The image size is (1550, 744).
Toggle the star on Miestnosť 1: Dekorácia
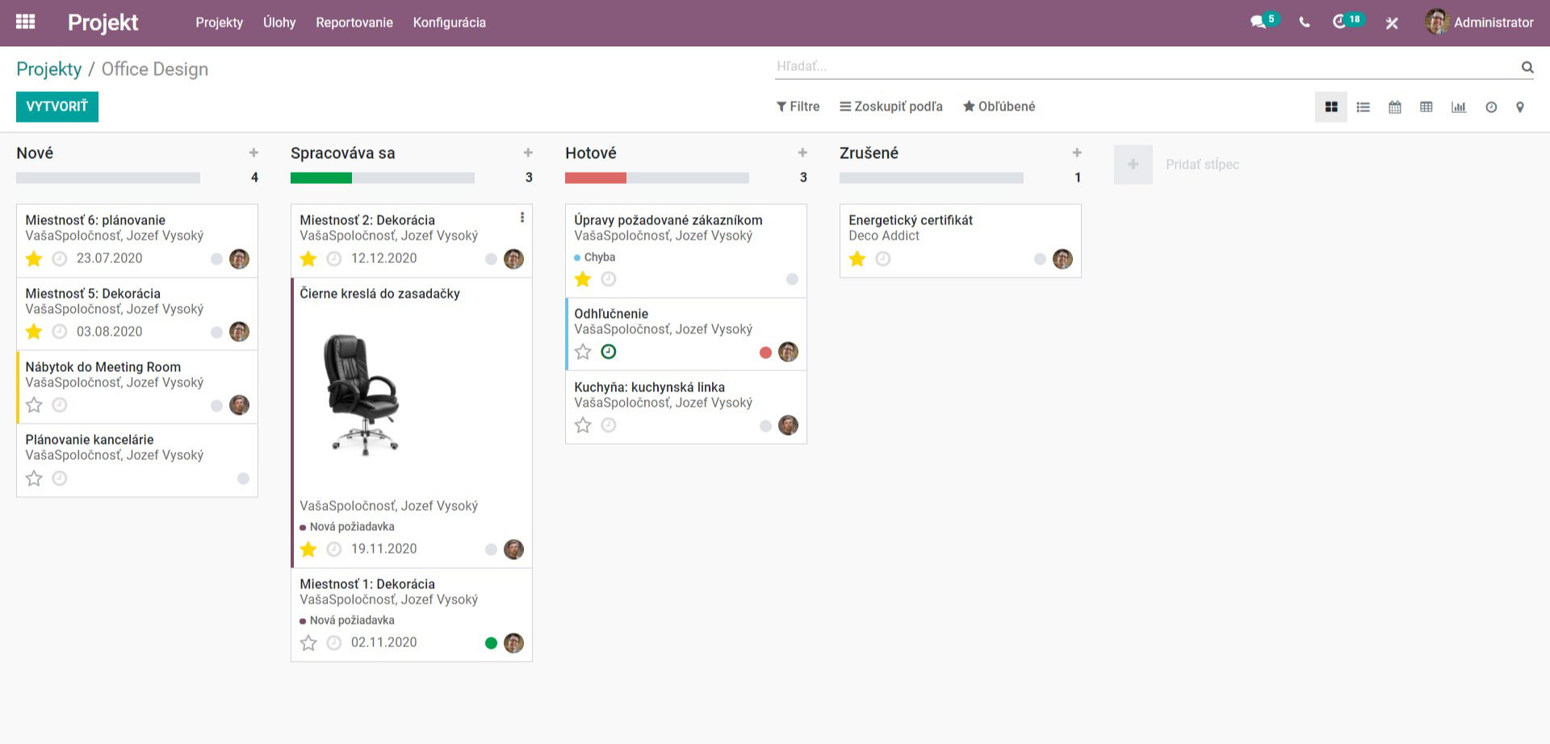pos(308,643)
